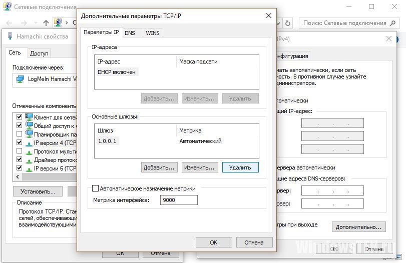Open the Доступ tab in Hamachi properties
Image resolution: width=406 pixels, height=263 pixels.
[39, 53]
